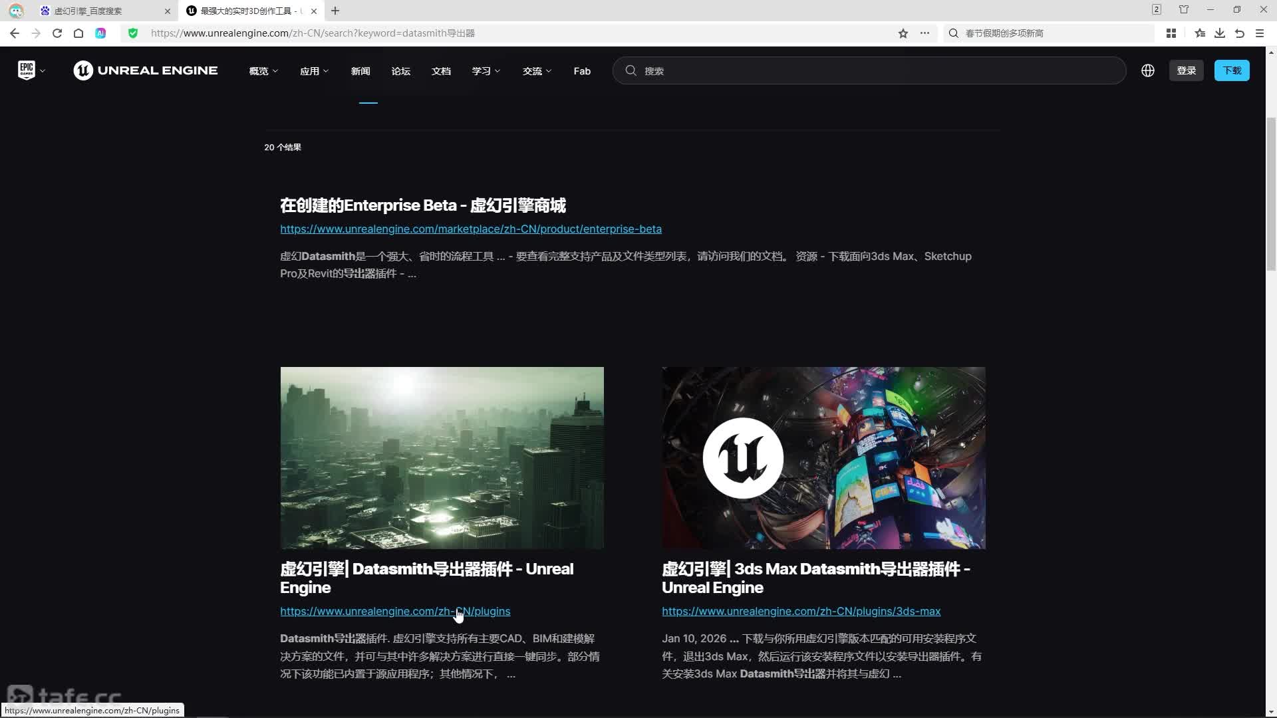Screen dimensions: 1277x718
Task: Click the scrollbar up arrow
Action: 1271,52
